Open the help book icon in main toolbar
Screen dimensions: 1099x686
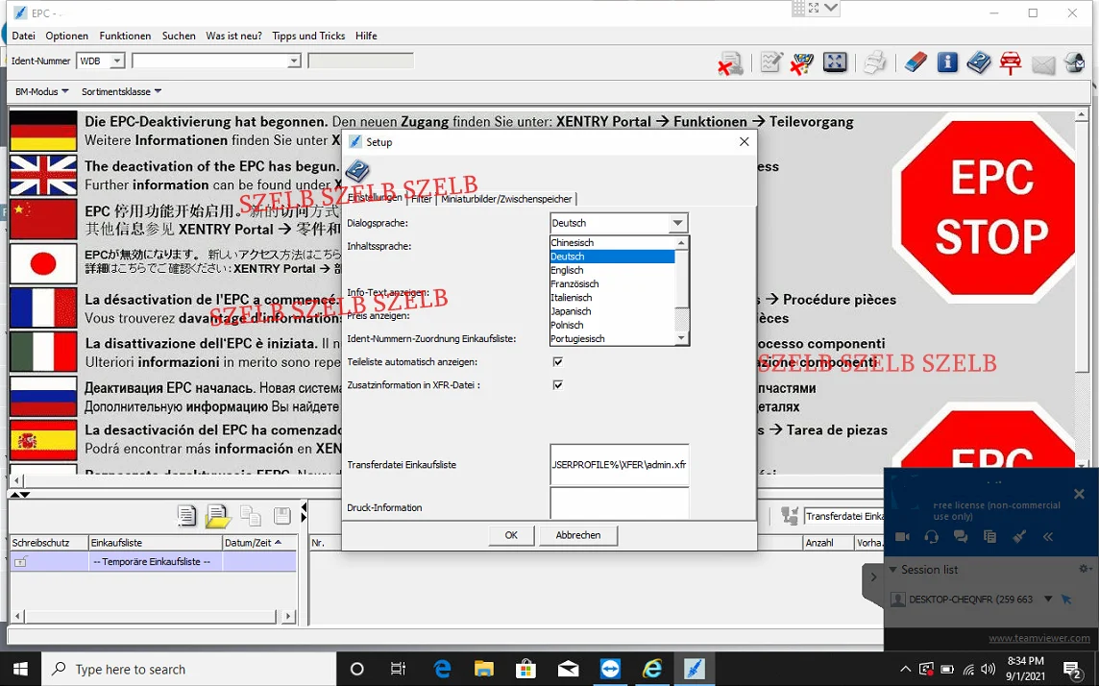coord(979,62)
